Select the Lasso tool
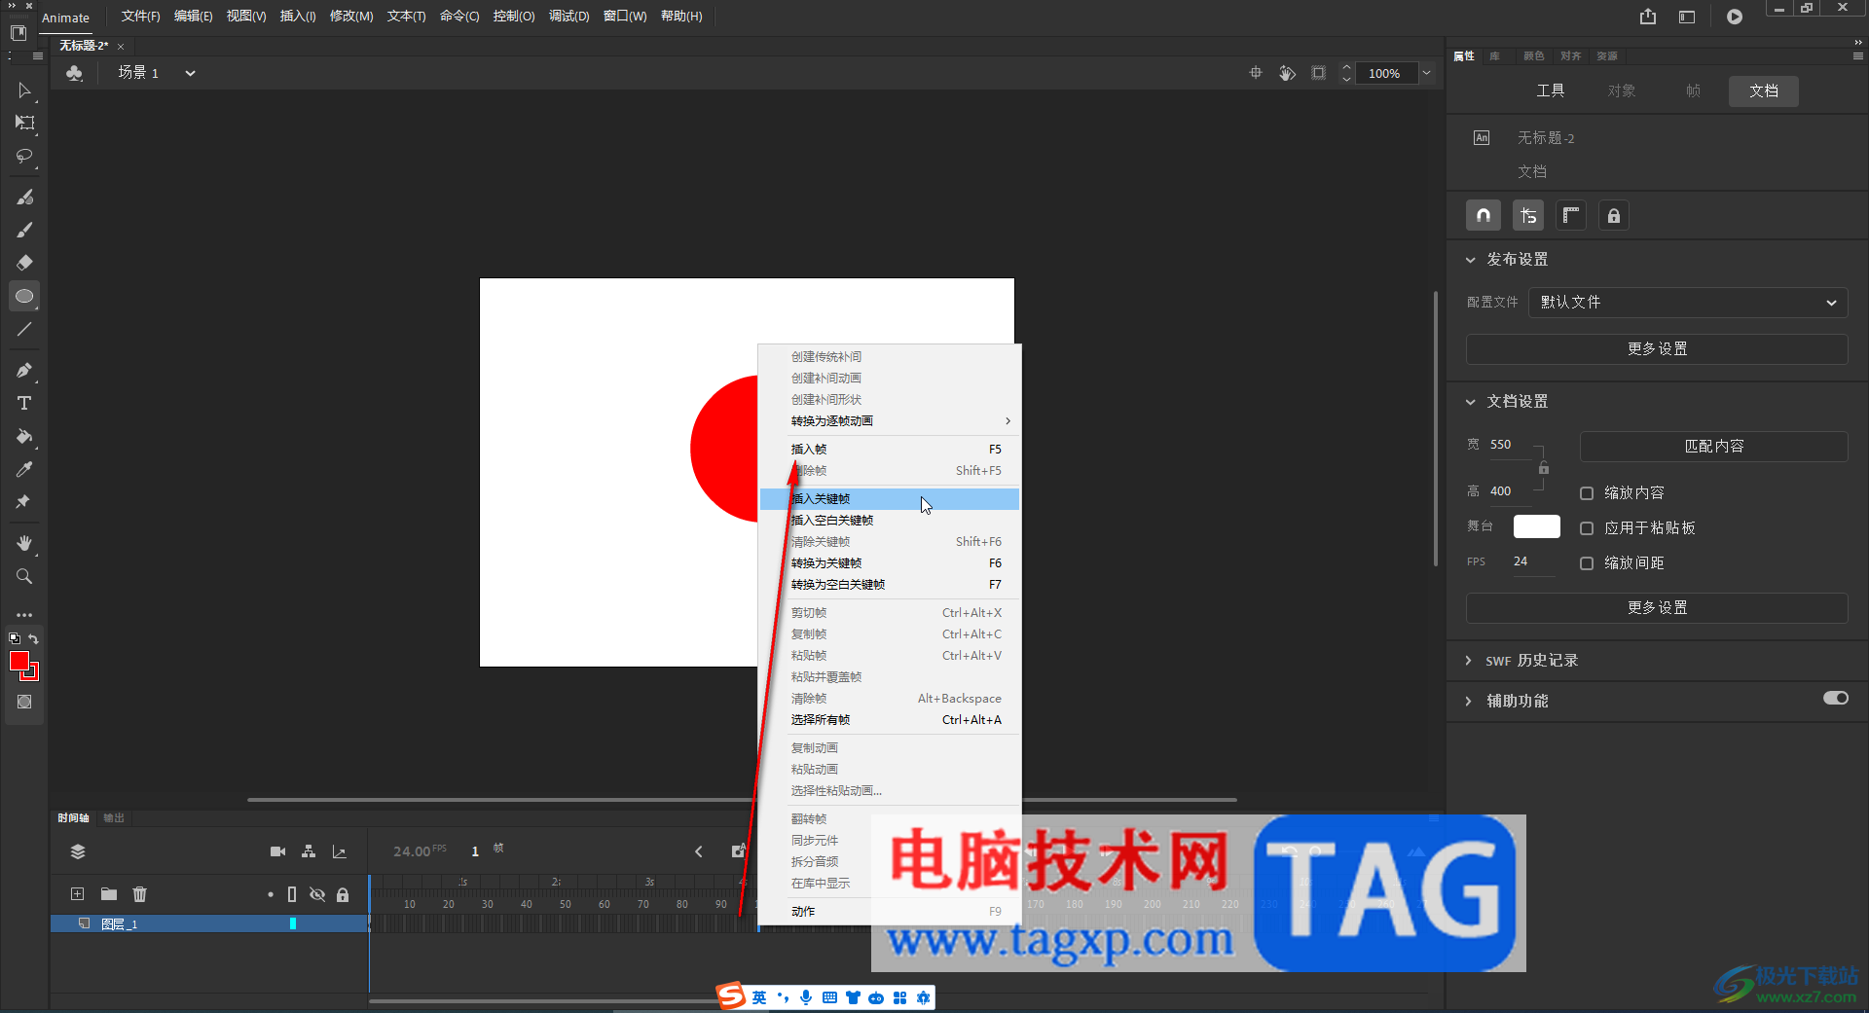Viewport: 1869px width, 1013px height. point(24,156)
